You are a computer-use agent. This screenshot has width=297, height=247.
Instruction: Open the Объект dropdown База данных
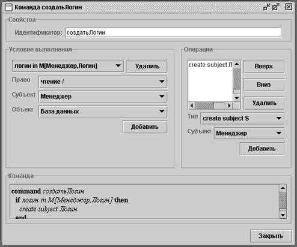point(103,112)
